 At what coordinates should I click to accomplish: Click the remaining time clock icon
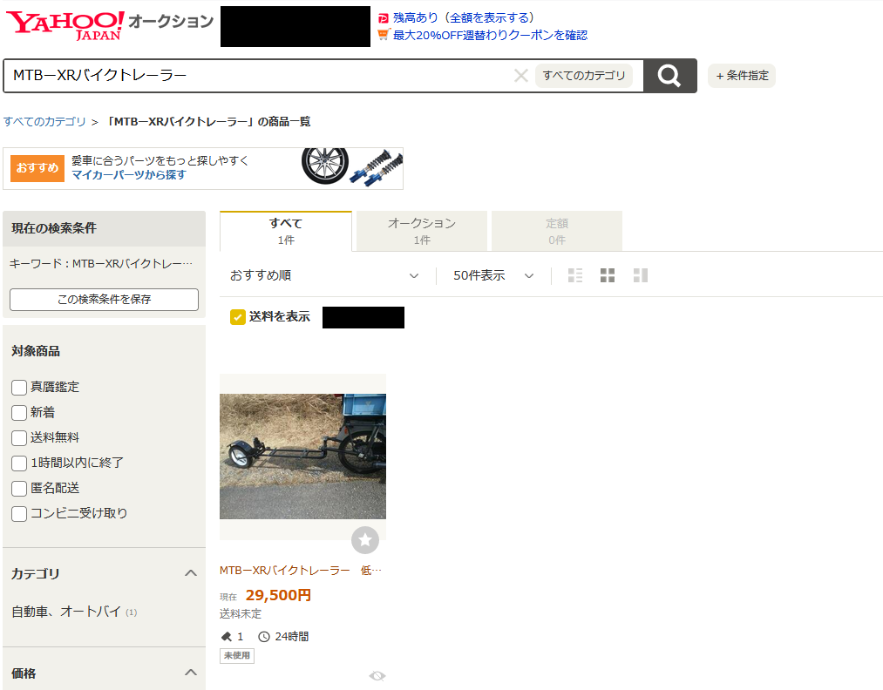click(263, 637)
